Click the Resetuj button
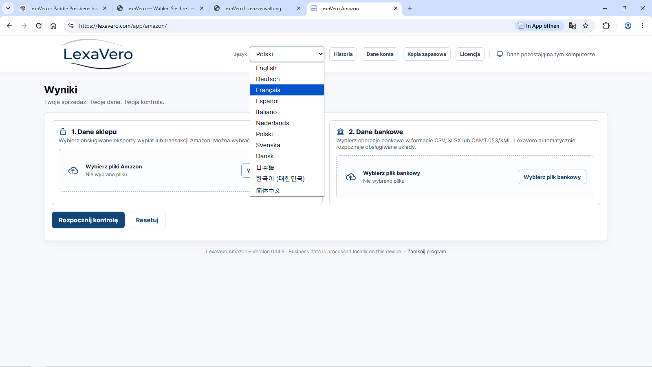This screenshot has height=367, width=652. click(x=147, y=220)
